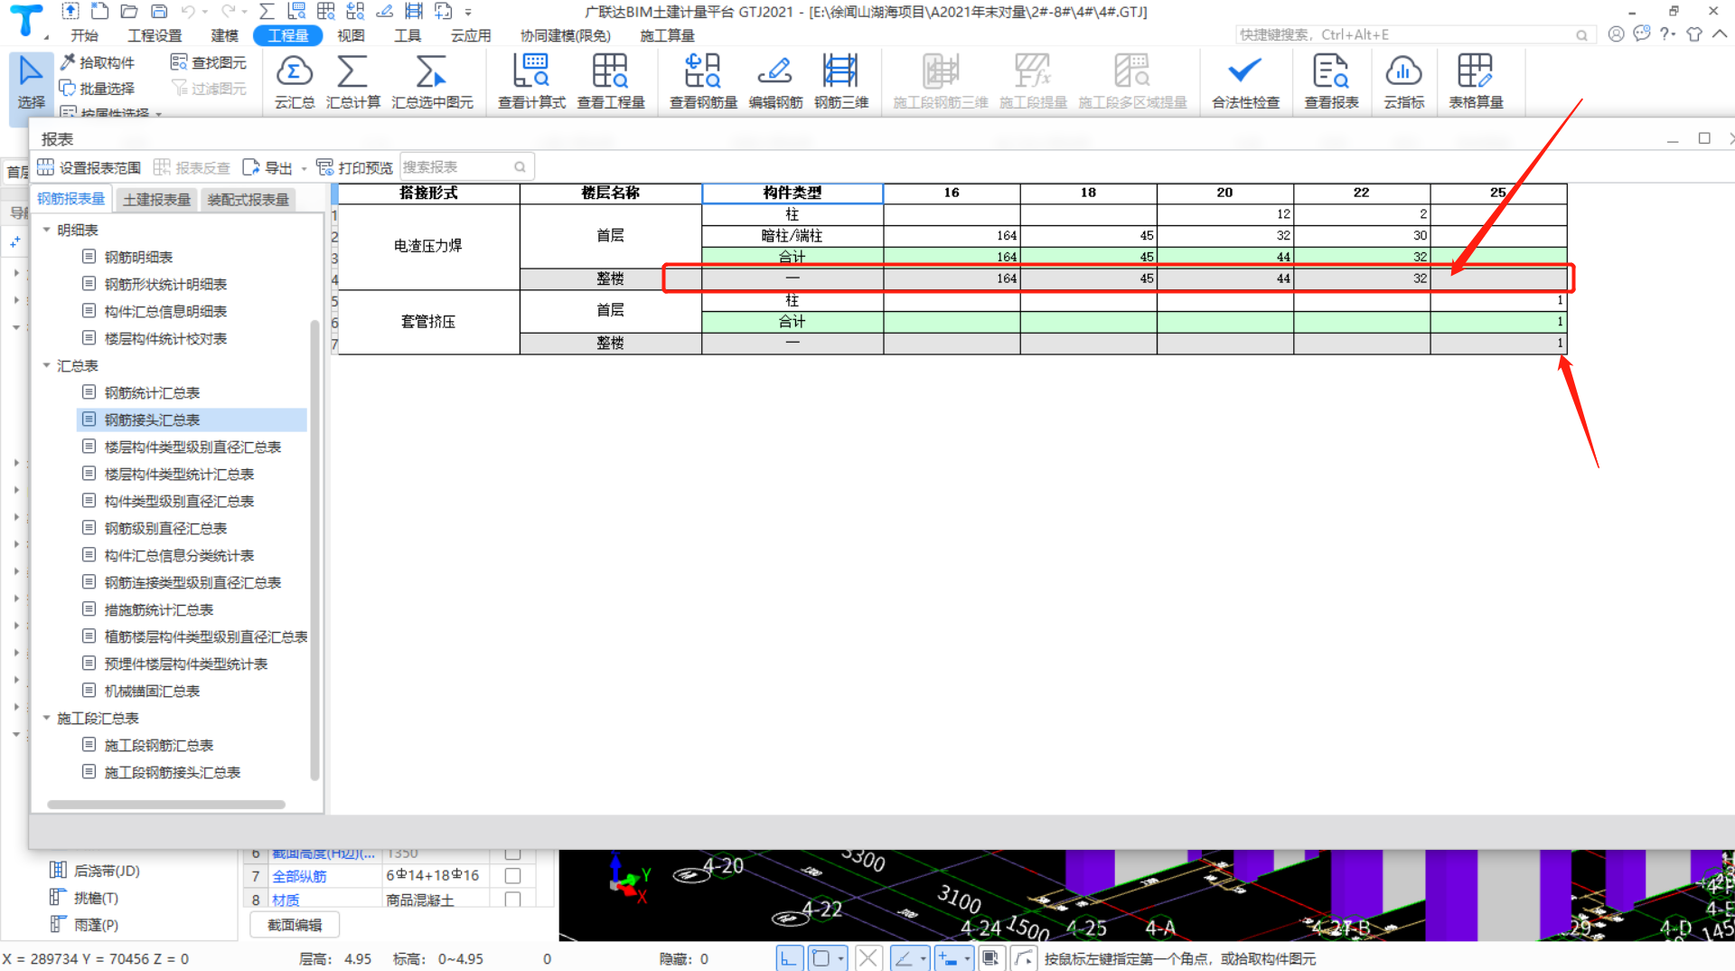1735x971 pixels.
Task: Toggle checkbox in 全部纵筋 row
Action: (512, 875)
